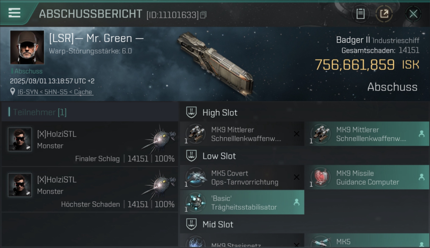Click the High Slot shield icon

click(x=191, y=112)
